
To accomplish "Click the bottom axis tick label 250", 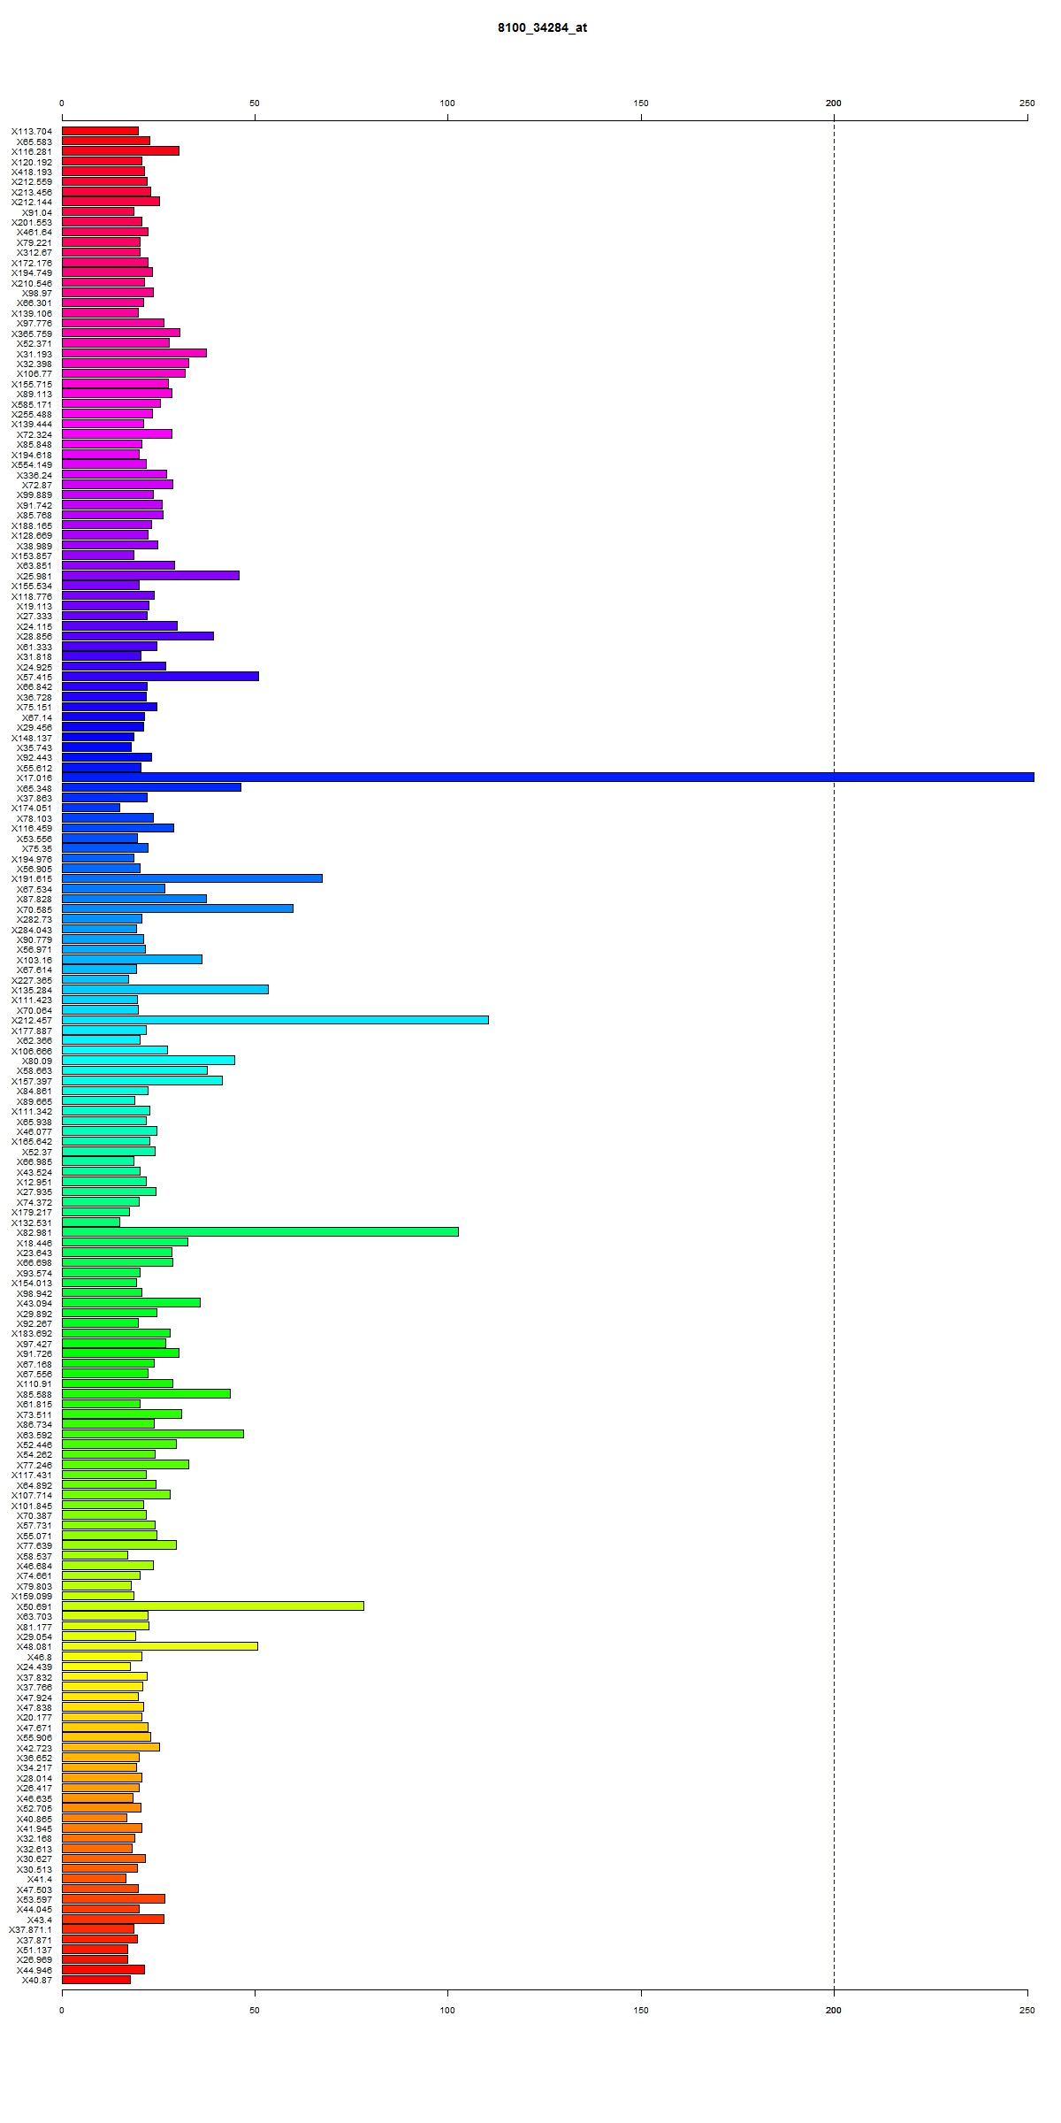I will [1027, 2011].
